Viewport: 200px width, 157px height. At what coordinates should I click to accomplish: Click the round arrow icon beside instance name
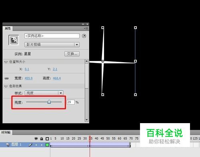pyautogui.click(x=84, y=36)
